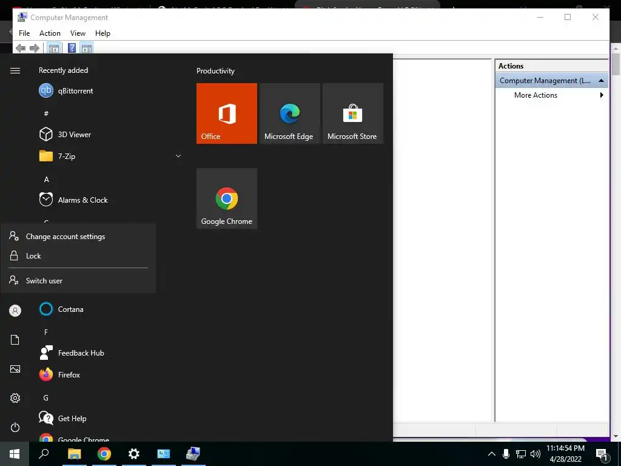
Task: Open Documents from Start sidebar
Action: click(15, 340)
